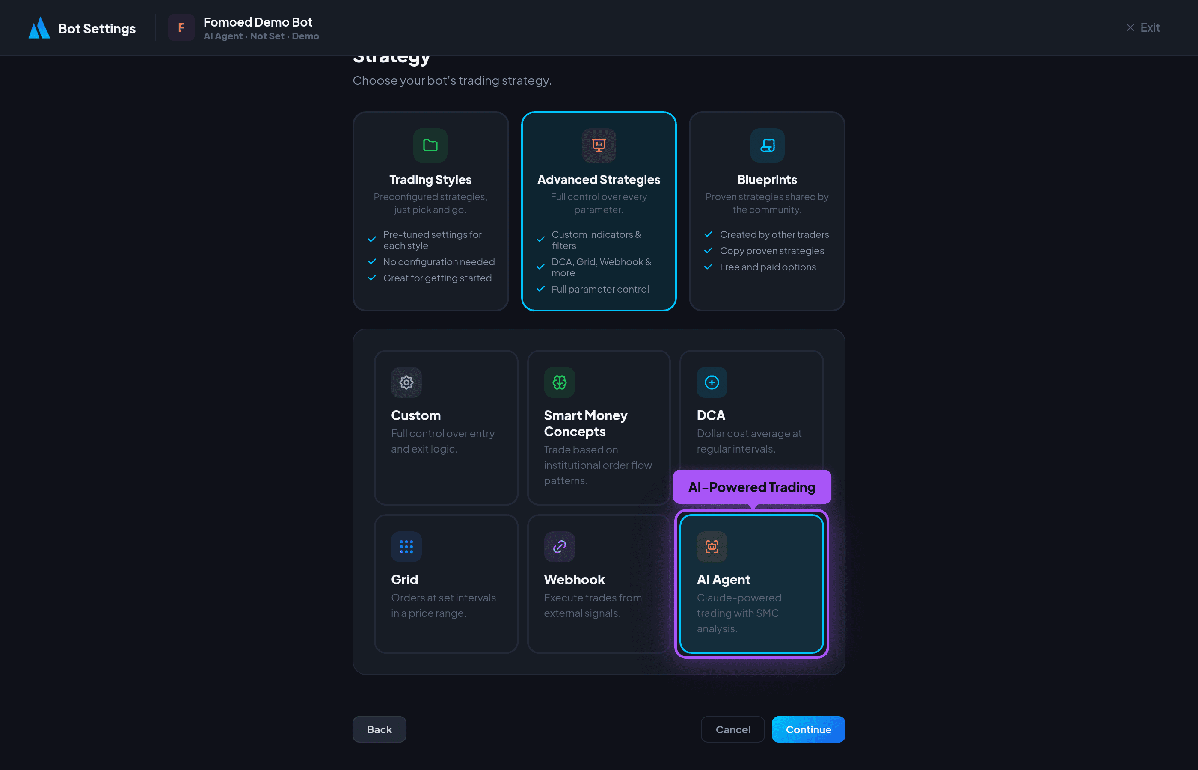Image resolution: width=1198 pixels, height=770 pixels.
Task: Click the Fomoed Demo Bot name
Action: click(x=258, y=22)
